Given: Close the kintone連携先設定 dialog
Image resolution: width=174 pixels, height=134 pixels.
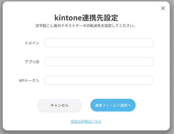Looking at the screenshot, I should point(163,8).
